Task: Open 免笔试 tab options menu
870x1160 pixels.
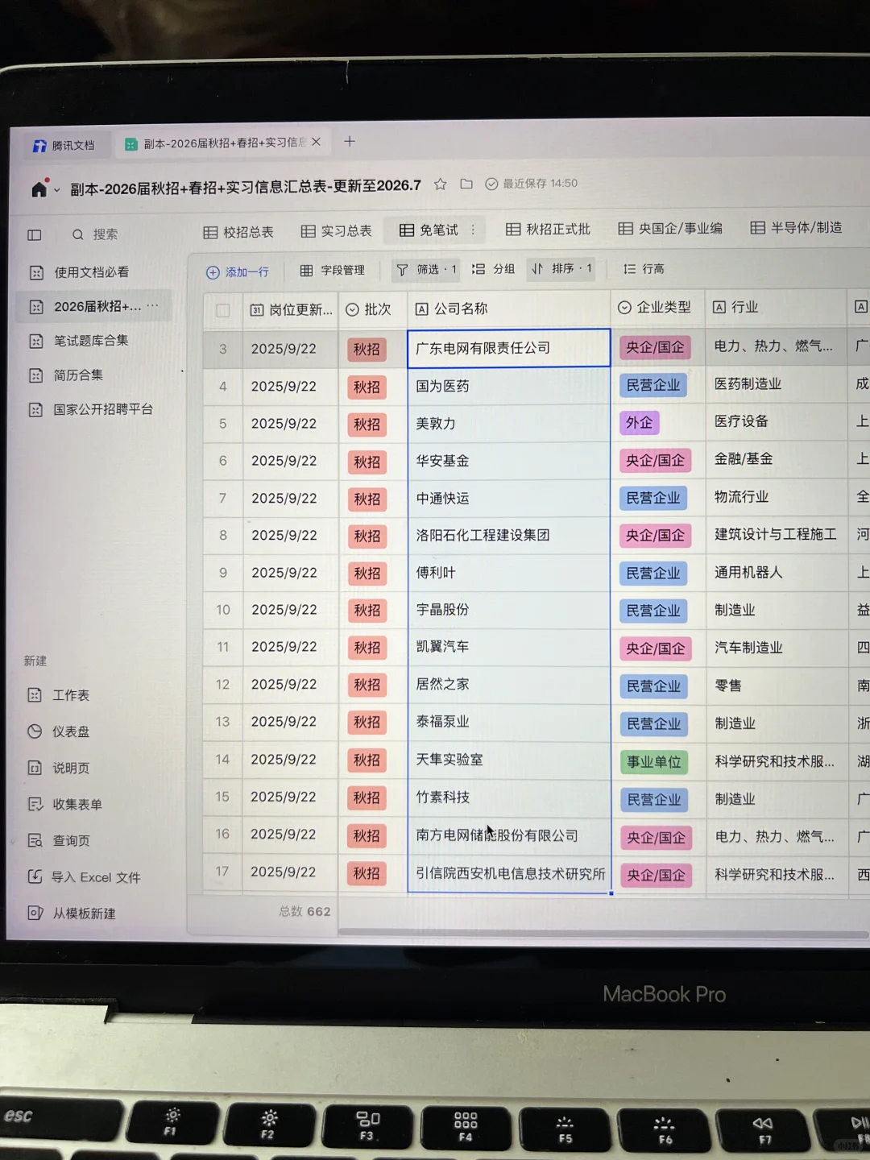Action: [473, 230]
